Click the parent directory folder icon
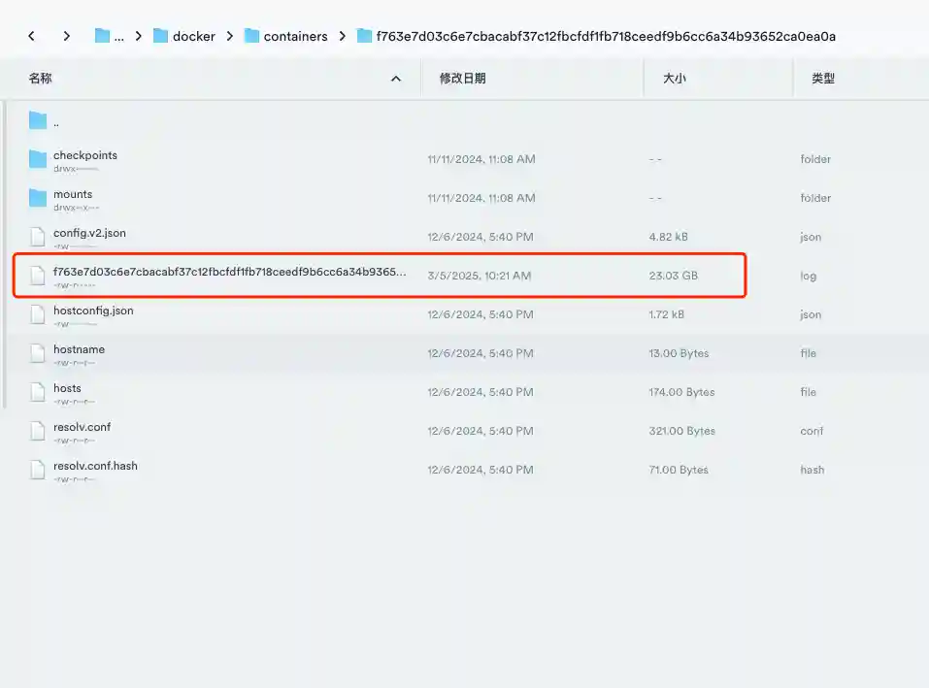 [x=38, y=120]
